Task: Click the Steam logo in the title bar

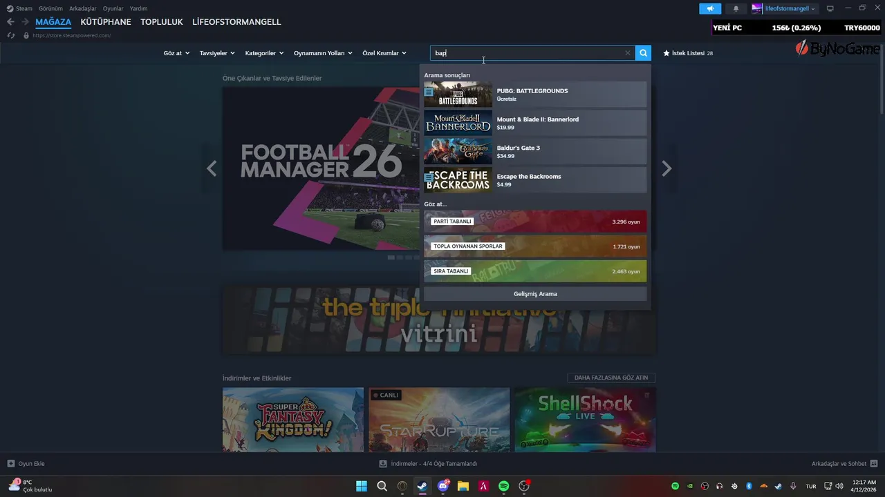Action: (x=10, y=8)
